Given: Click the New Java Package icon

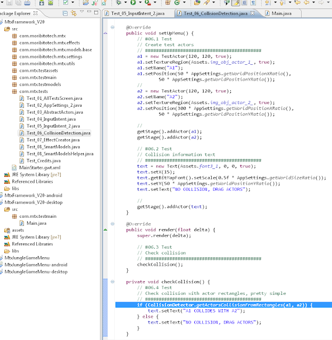Looking at the screenshot, I should (x=168, y=2).
